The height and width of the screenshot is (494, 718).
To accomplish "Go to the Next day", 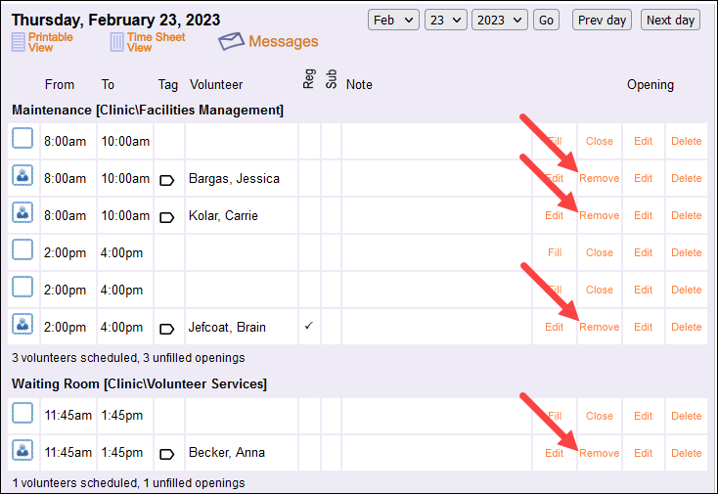I will pyautogui.click(x=670, y=20).
